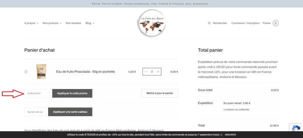Click the cart count badge showing 2
The image size is (303, 138).
coord(276,23)
